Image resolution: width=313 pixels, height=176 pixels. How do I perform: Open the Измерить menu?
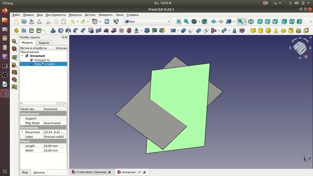[x=106, y=15]
